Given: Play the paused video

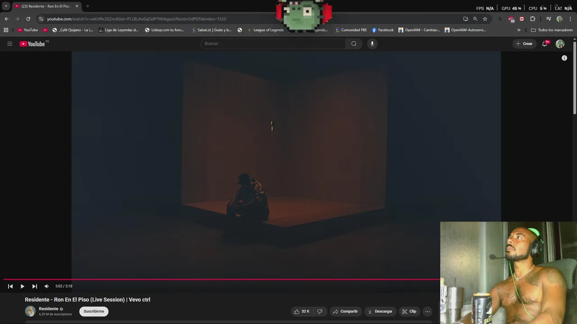Looking at the screenshot, I should tap(22, 286).
